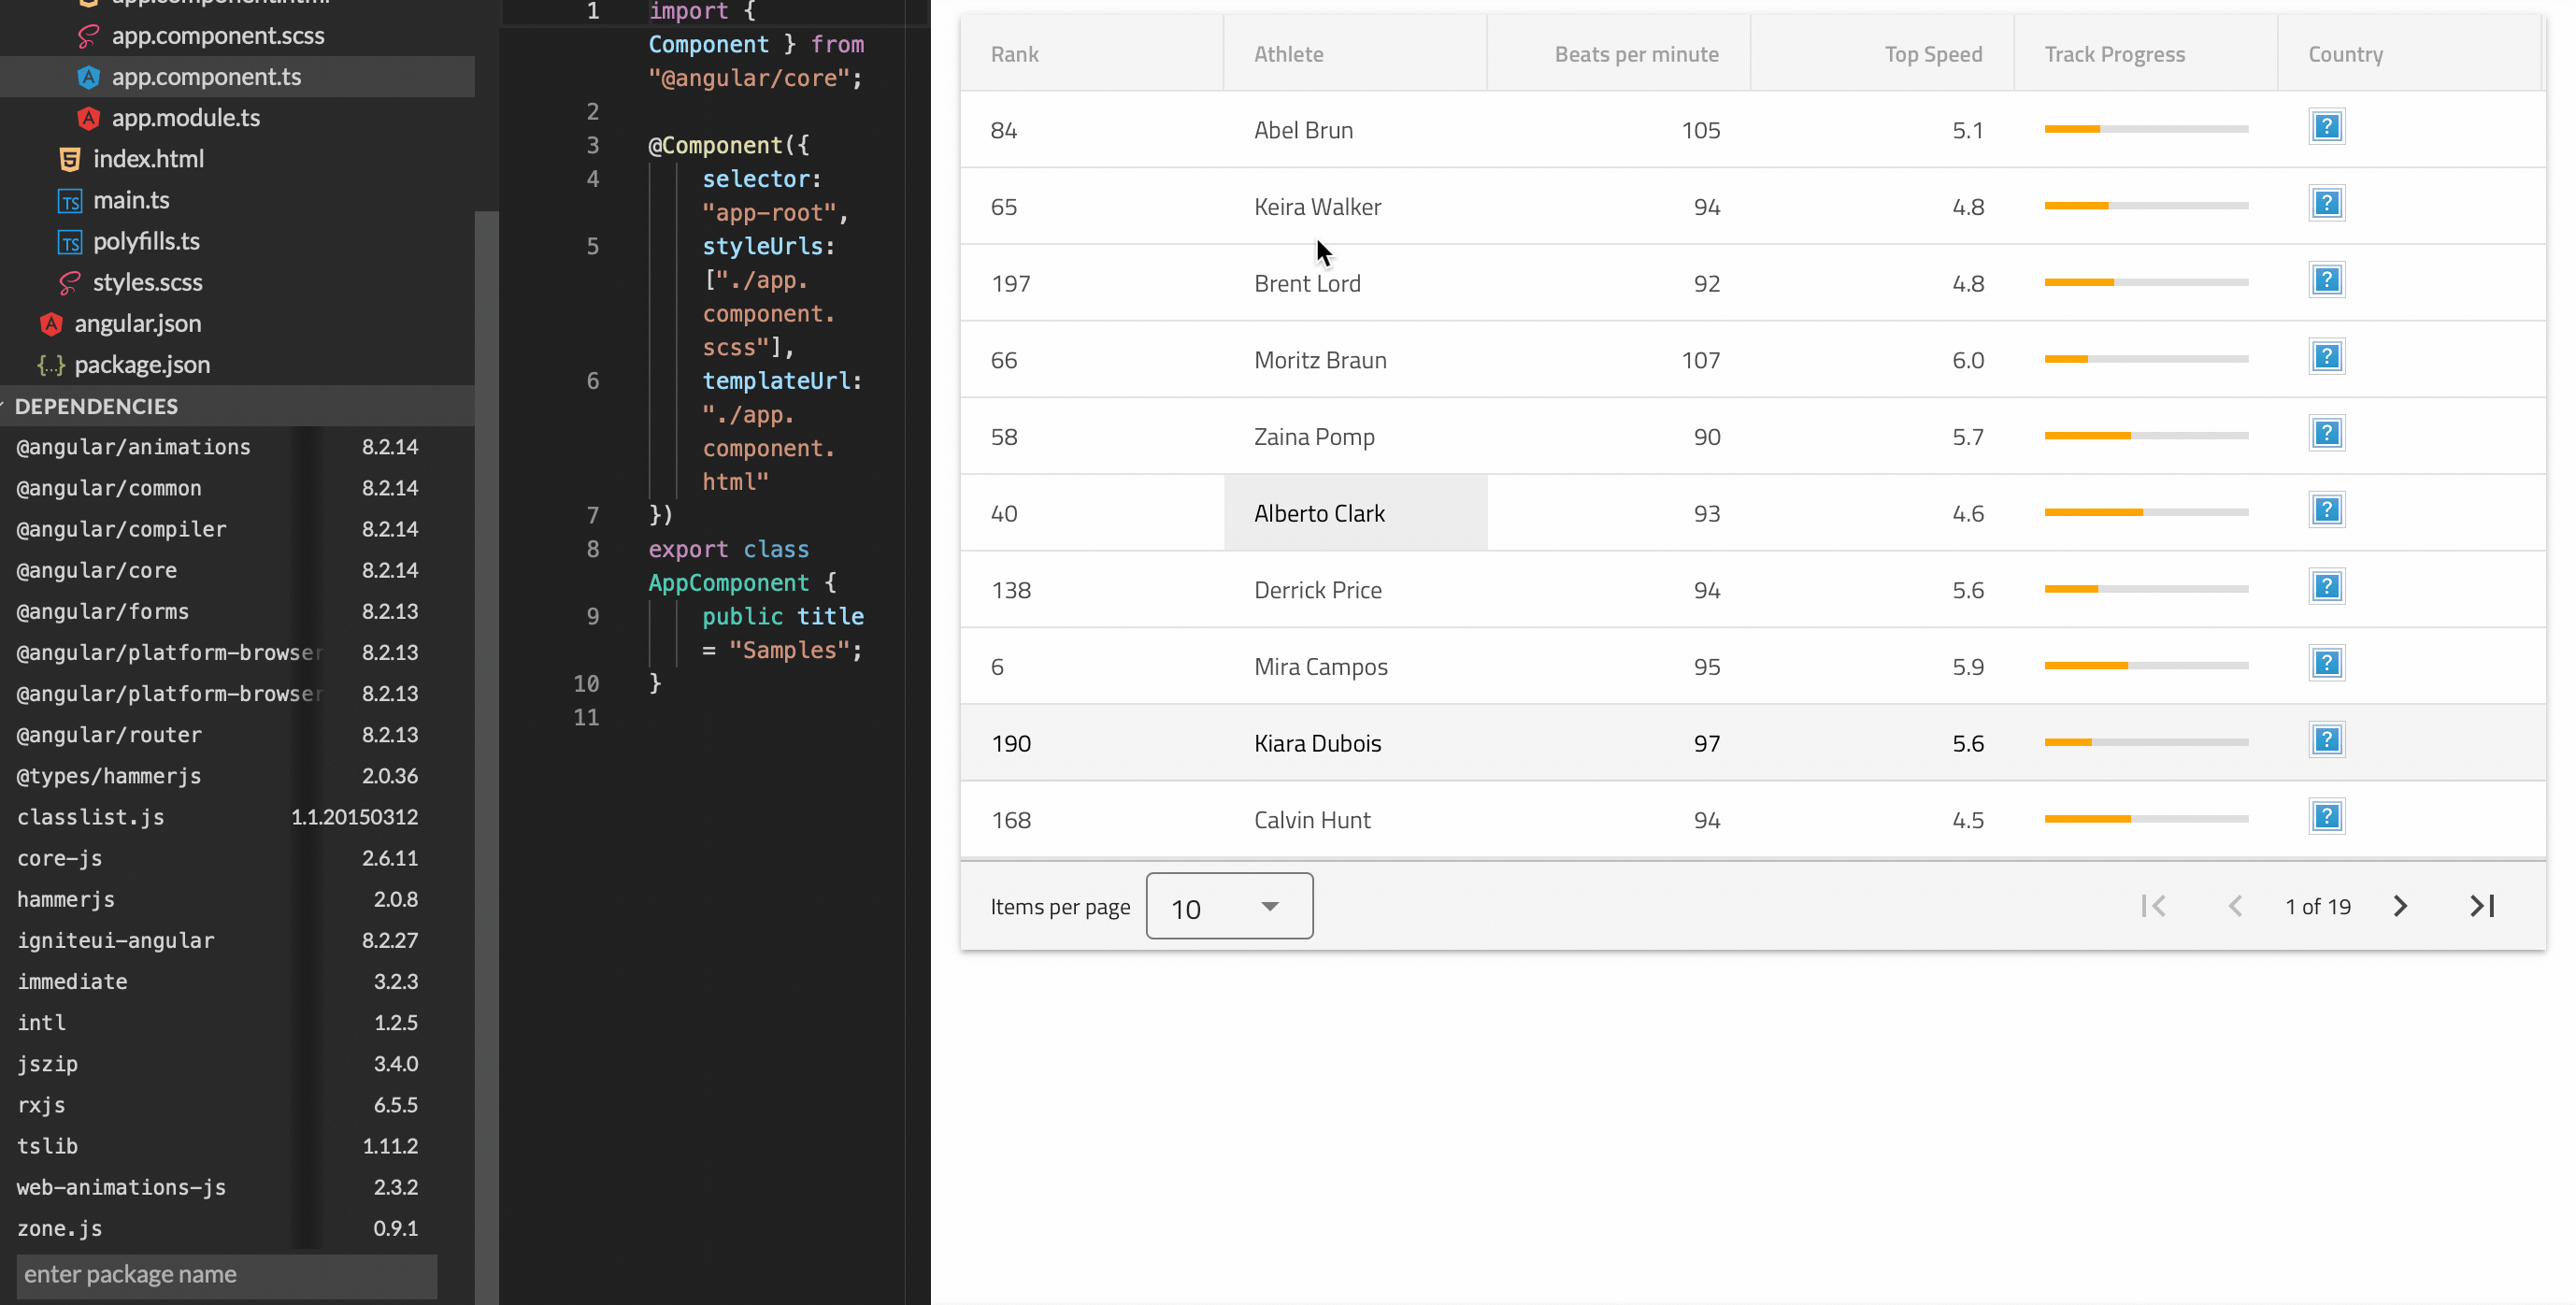
Task: Click the country flag icon in Mira Campos's row
Action: click(x=2326, y=664)
